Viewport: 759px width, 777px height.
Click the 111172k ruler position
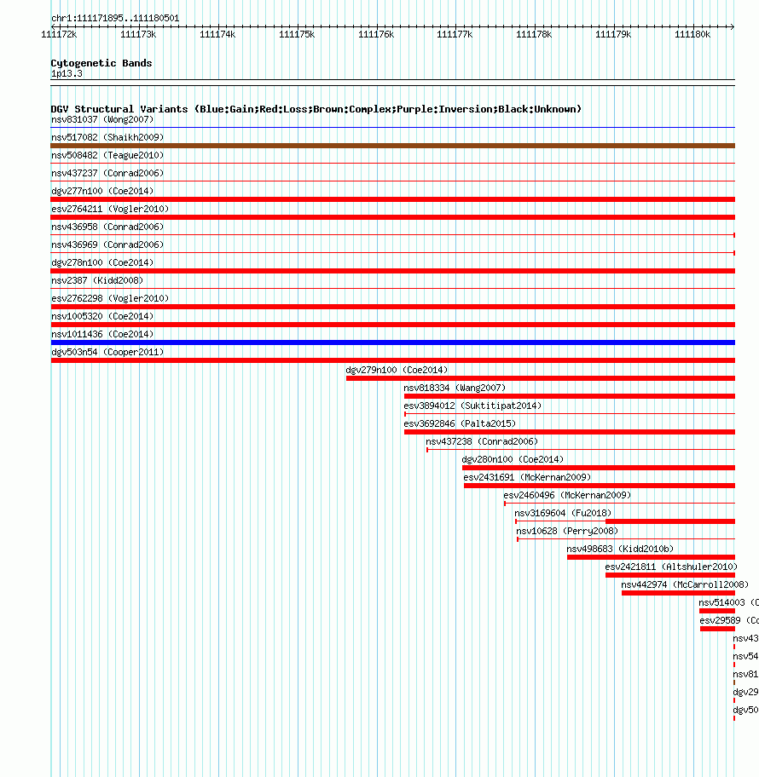click(59, 34)
